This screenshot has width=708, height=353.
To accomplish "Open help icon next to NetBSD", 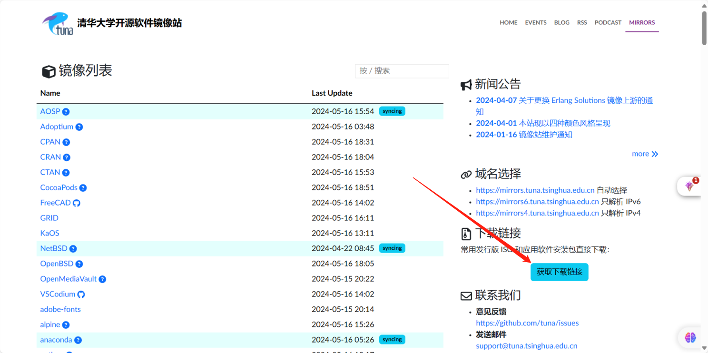I will pyautogui.click(x=73, y=249).
